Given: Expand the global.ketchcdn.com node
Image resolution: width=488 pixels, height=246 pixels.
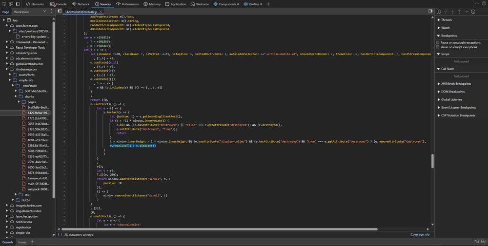Looking at the screenshot, I should tap(7, 64).
